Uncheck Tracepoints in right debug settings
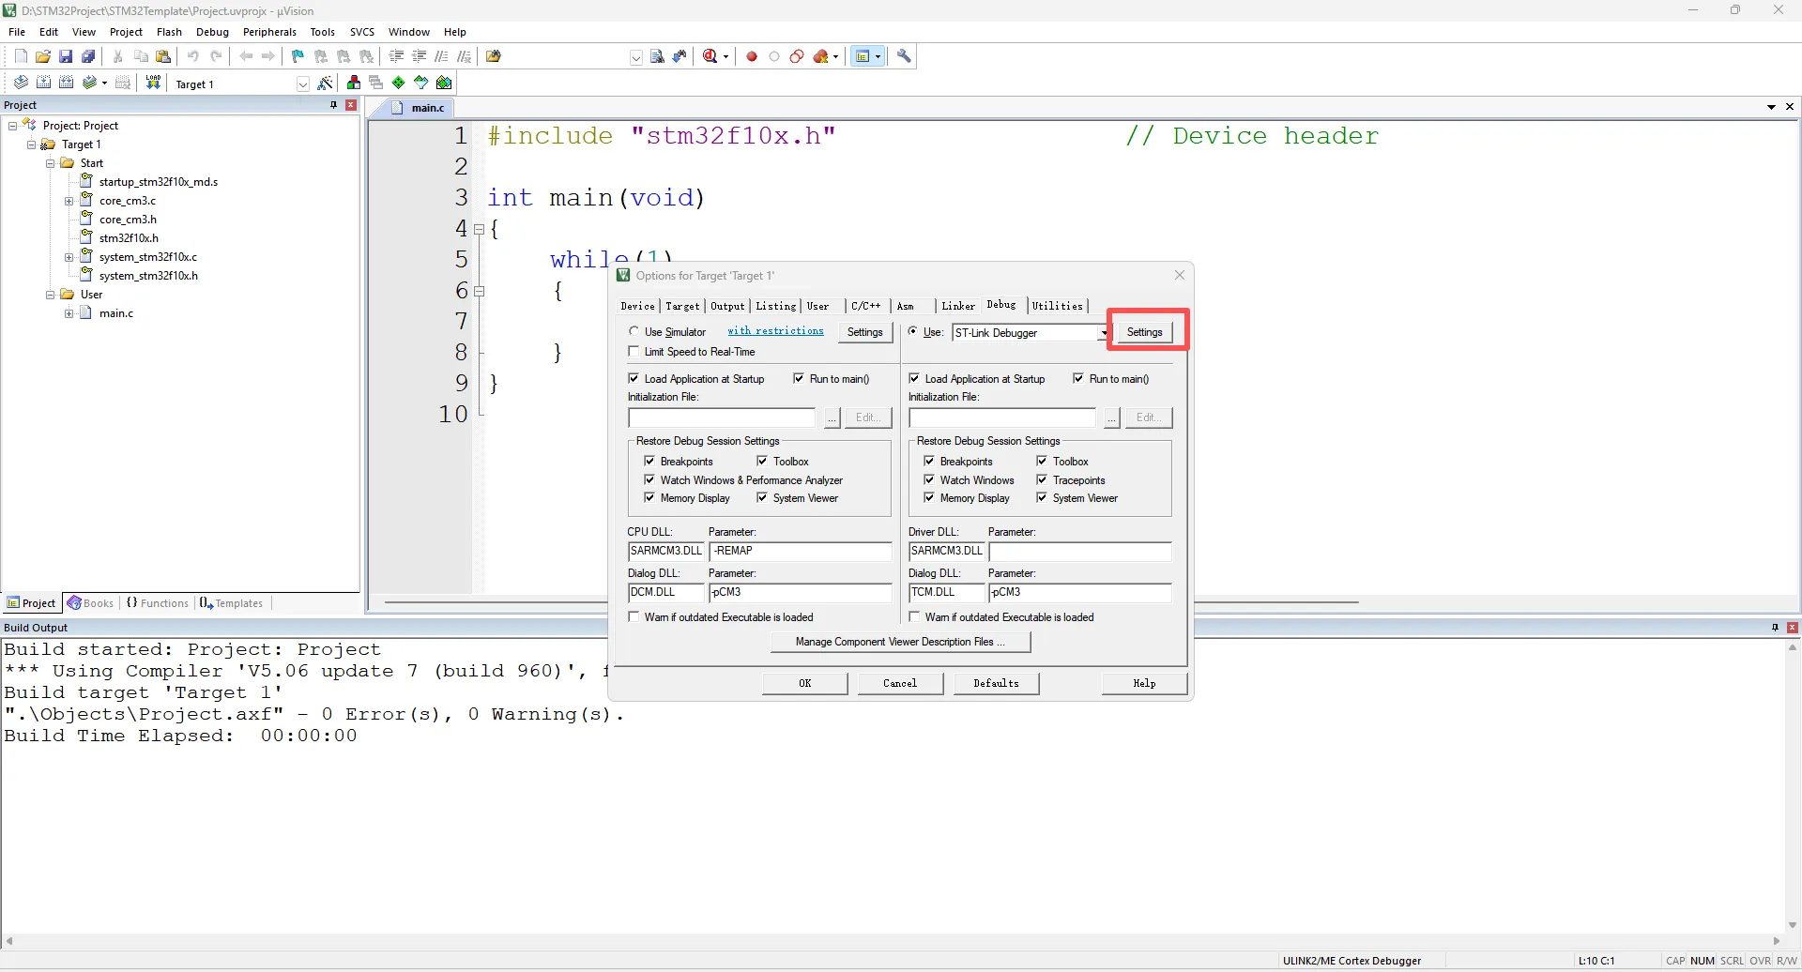This screenshot has height=972, width=1802. [1042, 479]
